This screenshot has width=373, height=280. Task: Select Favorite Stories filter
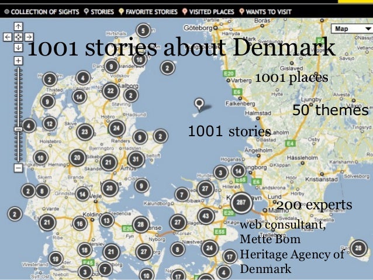point(148,12)
